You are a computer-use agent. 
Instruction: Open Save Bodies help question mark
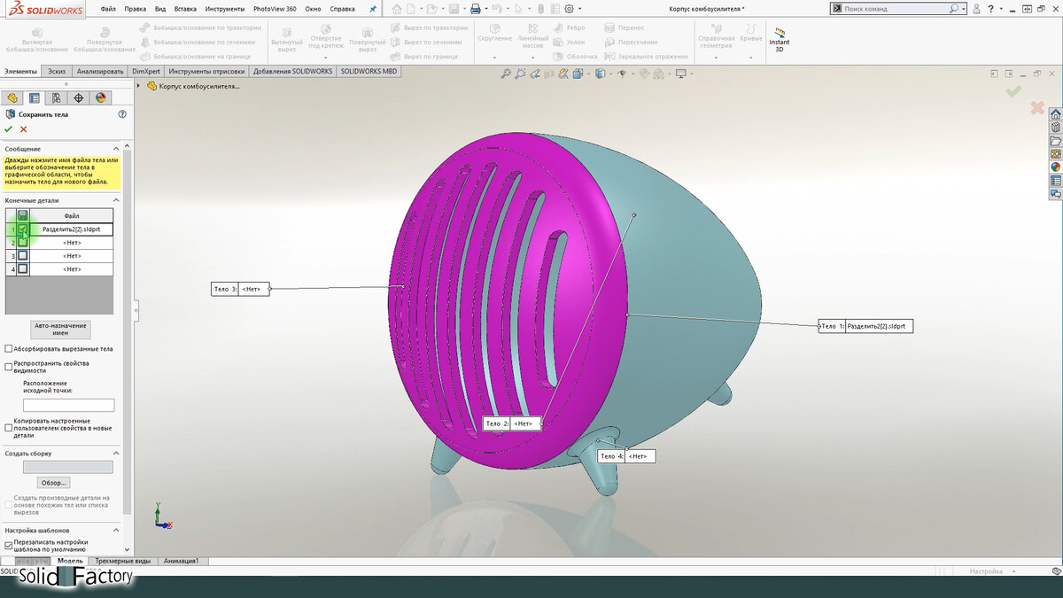pos(122,114)
